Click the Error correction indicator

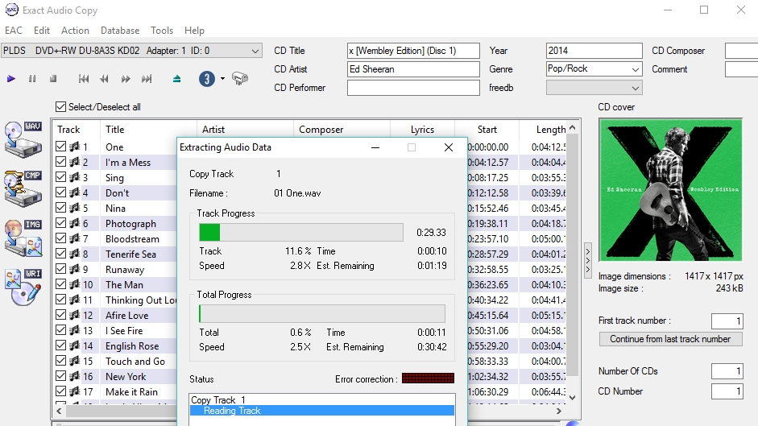(428, 378)
